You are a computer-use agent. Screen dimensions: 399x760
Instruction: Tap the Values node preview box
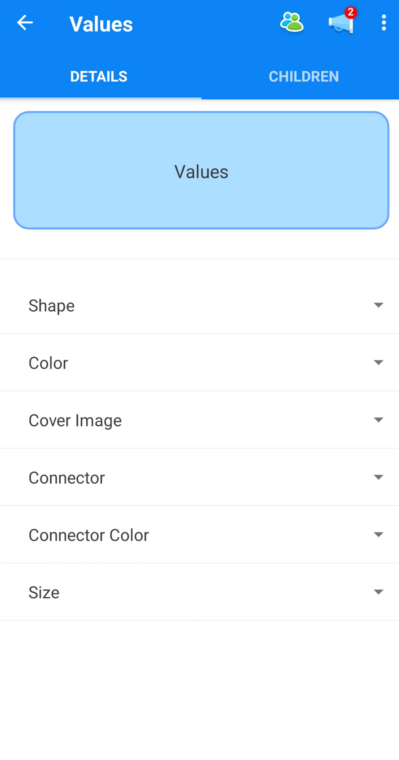(201, 171)
